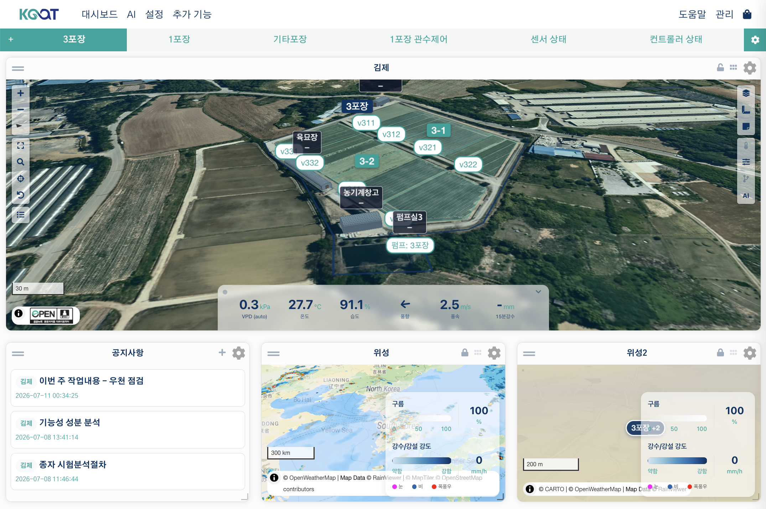766x509 pixels.
Task: Open grid layout icon in 김제 widget
Action: 733,67
